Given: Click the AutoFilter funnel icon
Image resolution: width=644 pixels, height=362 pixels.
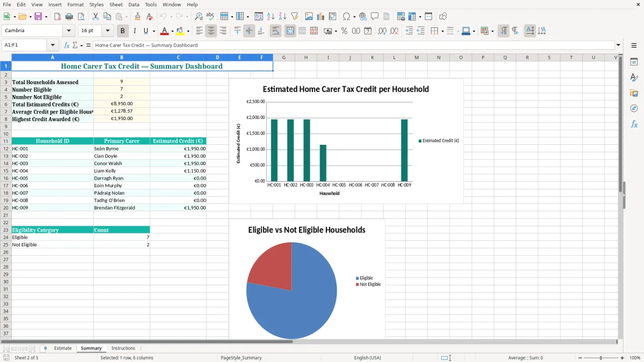Looking at the screenshot, I should (x=295, y=17).
